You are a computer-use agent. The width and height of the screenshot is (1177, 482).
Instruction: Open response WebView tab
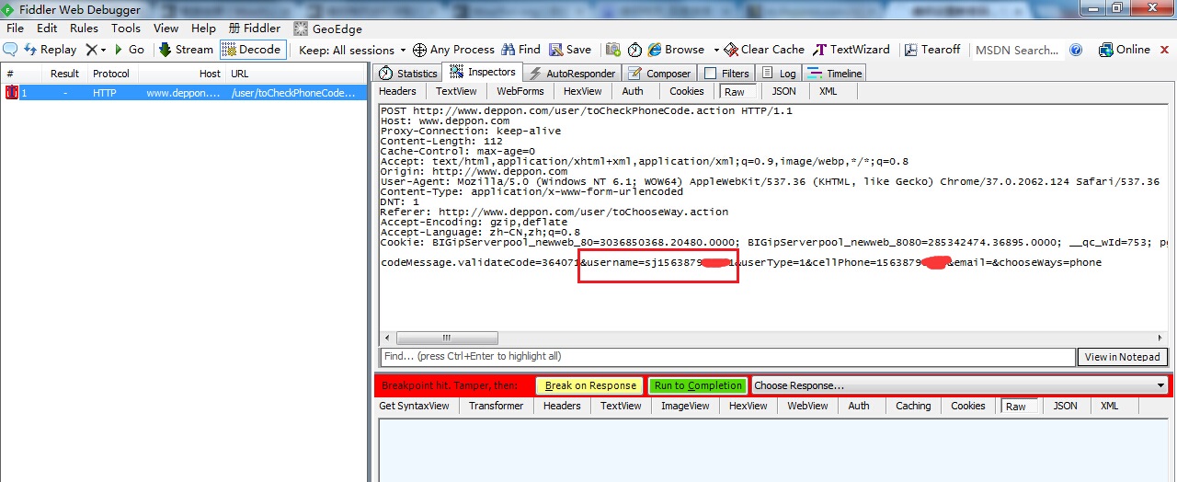click(808, 406)
